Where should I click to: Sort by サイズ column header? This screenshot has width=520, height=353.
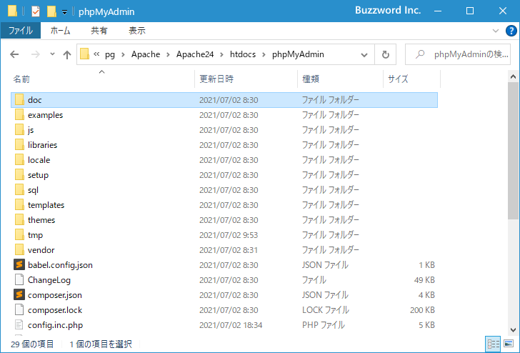pos(412,79)
